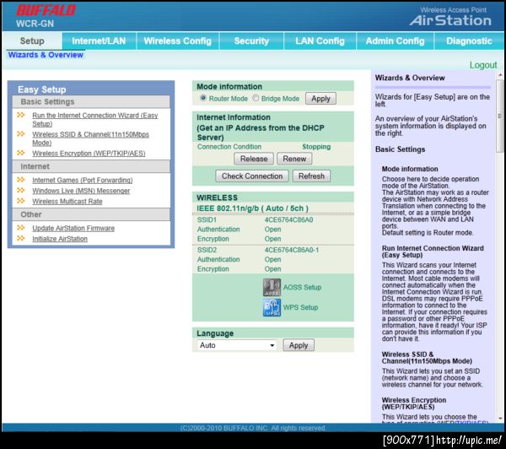This screenshot has width=506, height=449.
Task: Click arrow bullet beside Wireless SSID & Channel
Action: 21,133
